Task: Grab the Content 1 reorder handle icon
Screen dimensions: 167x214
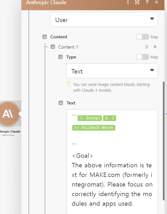Action: tap(147, 47)
